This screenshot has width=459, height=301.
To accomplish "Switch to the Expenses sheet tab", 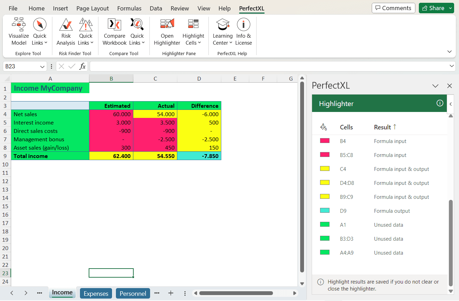I will pyautogui.click(x=96, y=293).
